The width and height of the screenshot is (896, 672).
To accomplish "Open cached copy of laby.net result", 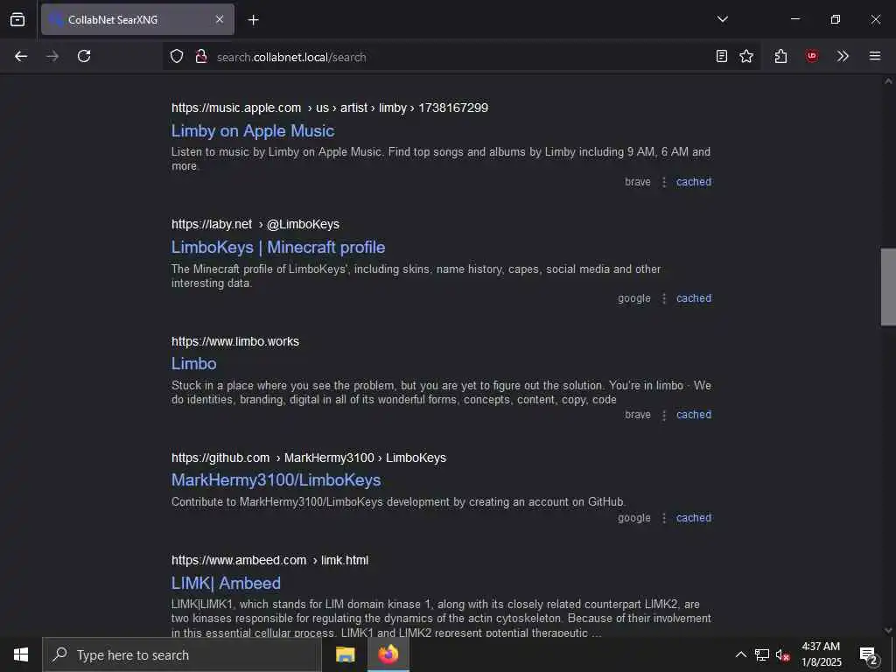I will click(694, 298).
